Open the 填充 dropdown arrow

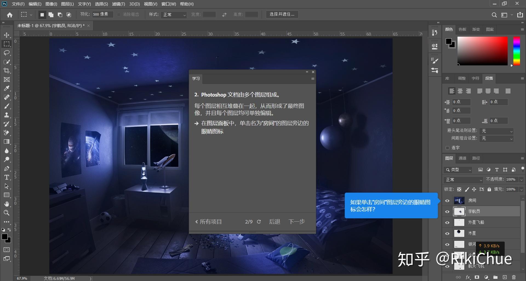521,189
